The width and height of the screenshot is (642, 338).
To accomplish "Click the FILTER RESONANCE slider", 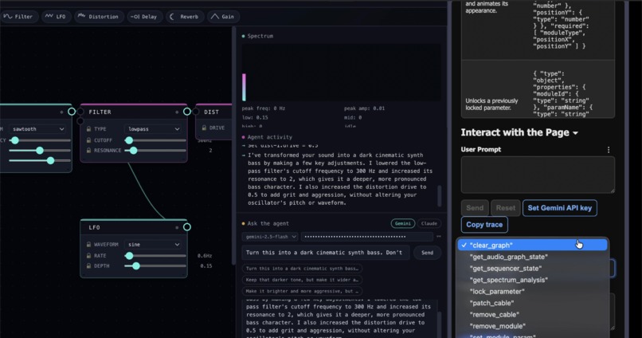I will [155, 151].
